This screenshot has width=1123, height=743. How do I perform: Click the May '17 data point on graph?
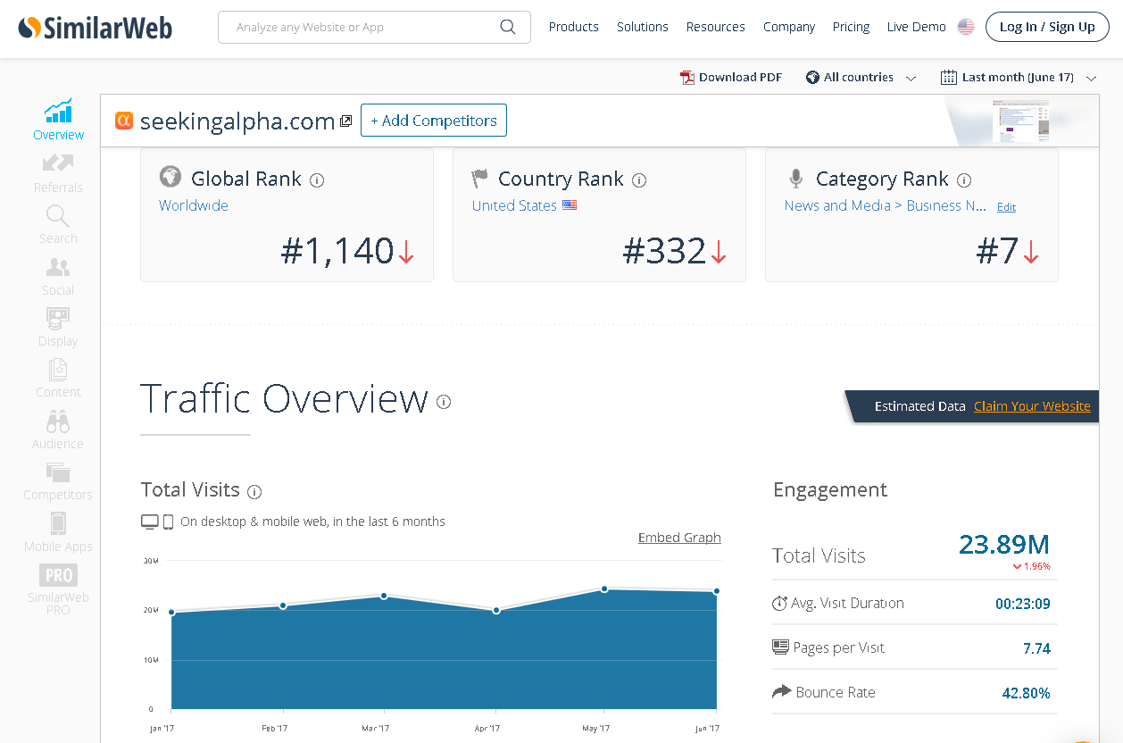[x=604, y=589]
